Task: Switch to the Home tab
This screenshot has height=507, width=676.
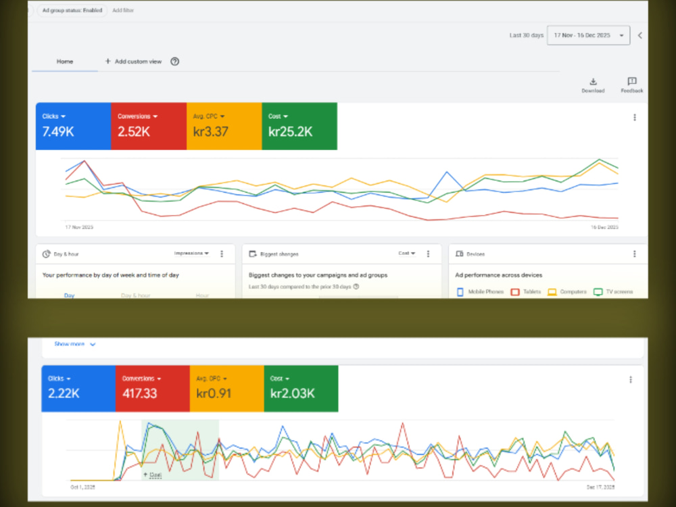Action: (x=65, y=62)
